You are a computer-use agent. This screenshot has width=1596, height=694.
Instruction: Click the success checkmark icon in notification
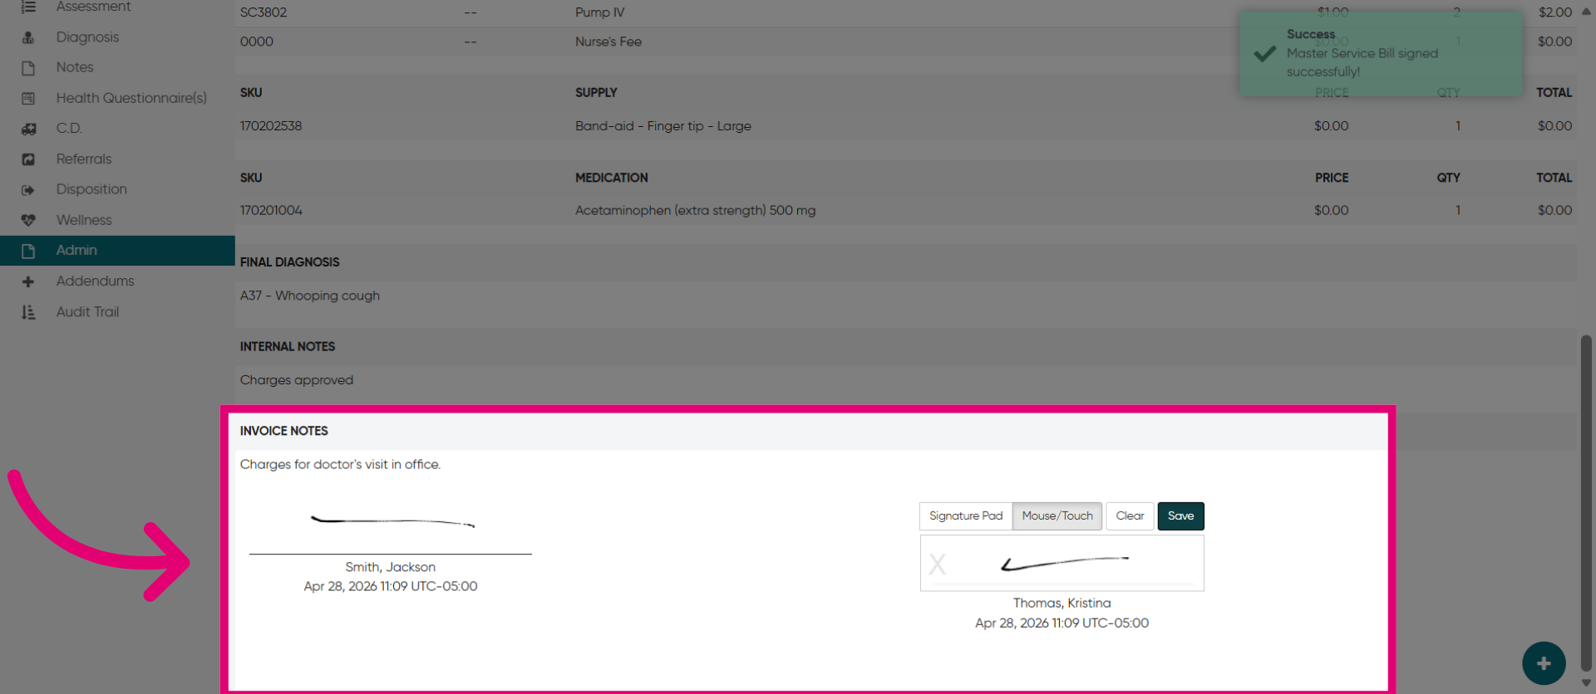click(1265, 53)
